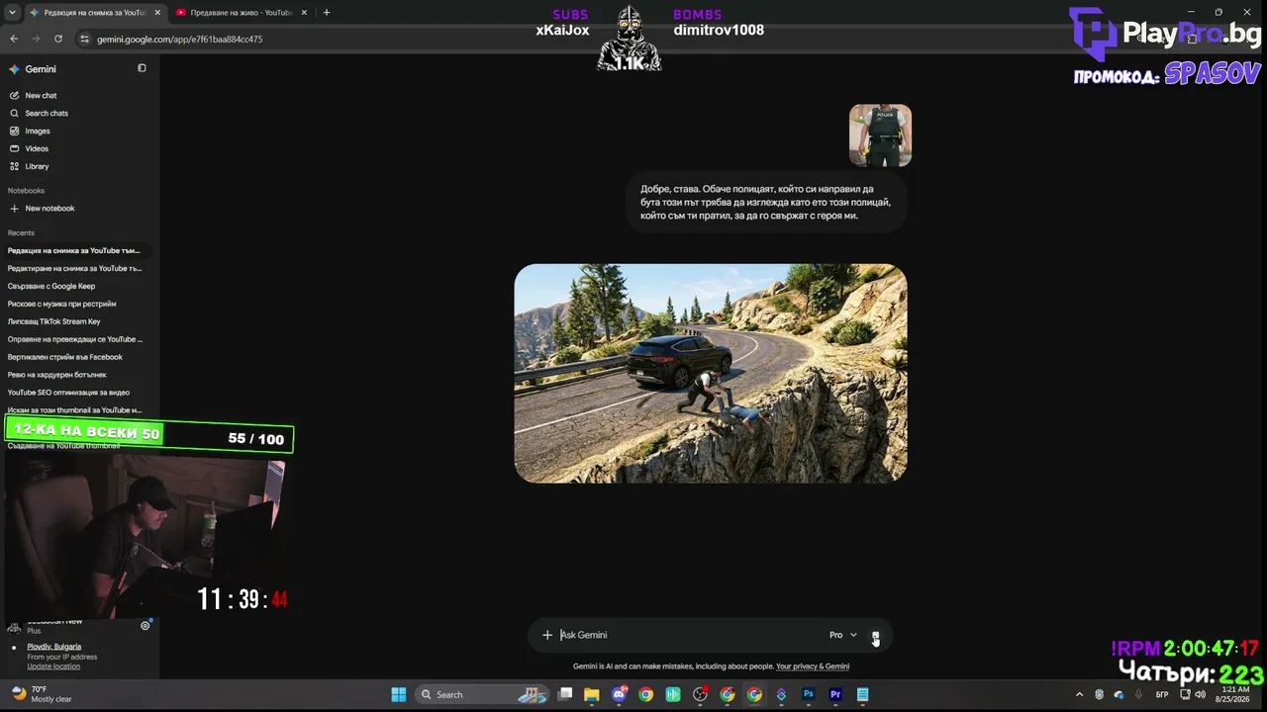Start a New chat in Gemini
This screenshot has height=712, width=1267.
coord(41,96)
